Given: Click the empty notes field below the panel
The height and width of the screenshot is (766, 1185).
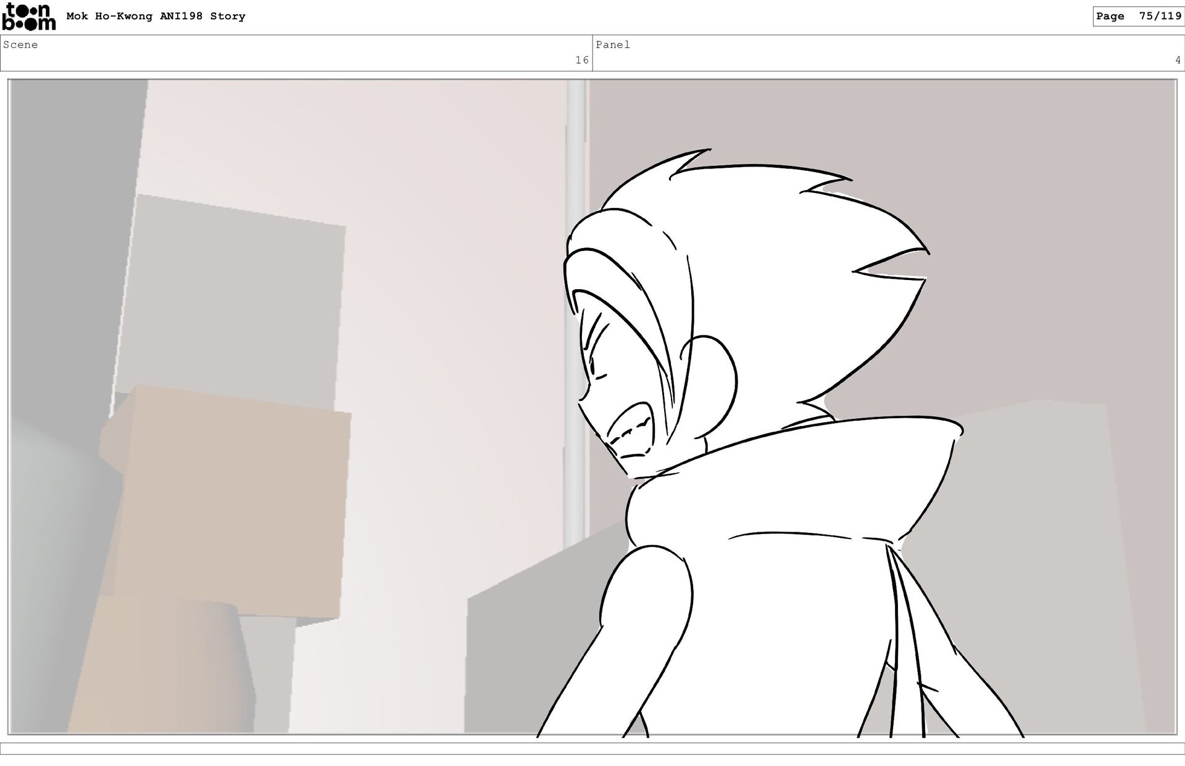Looking at the screenshot, I should pyautogui.click(x=592, y=748).
